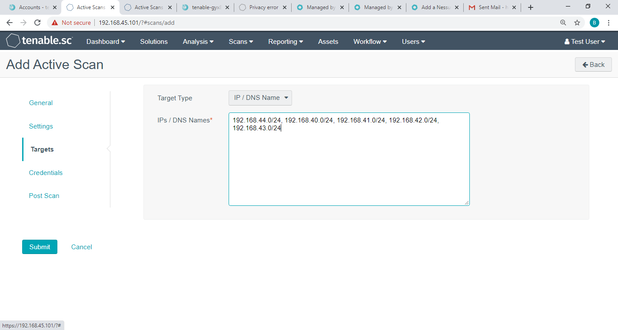Click into the IPs / DNS Names textarea
This screenshot has width=618, height=330.
(x=349, y=159)
